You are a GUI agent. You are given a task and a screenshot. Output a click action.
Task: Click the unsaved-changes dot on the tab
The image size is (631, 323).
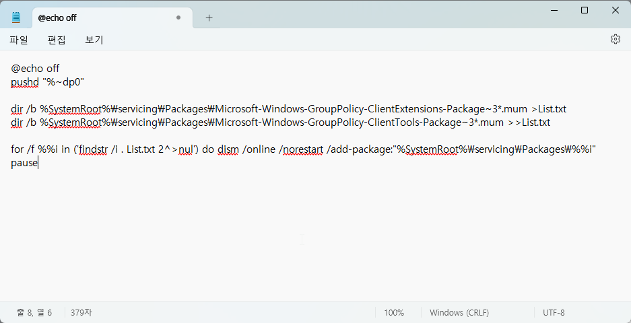pyautogui.click(x=178, y=17)
